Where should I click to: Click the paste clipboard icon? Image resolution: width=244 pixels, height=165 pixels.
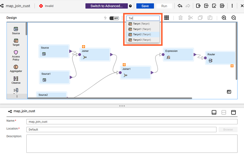coord(210,18)
